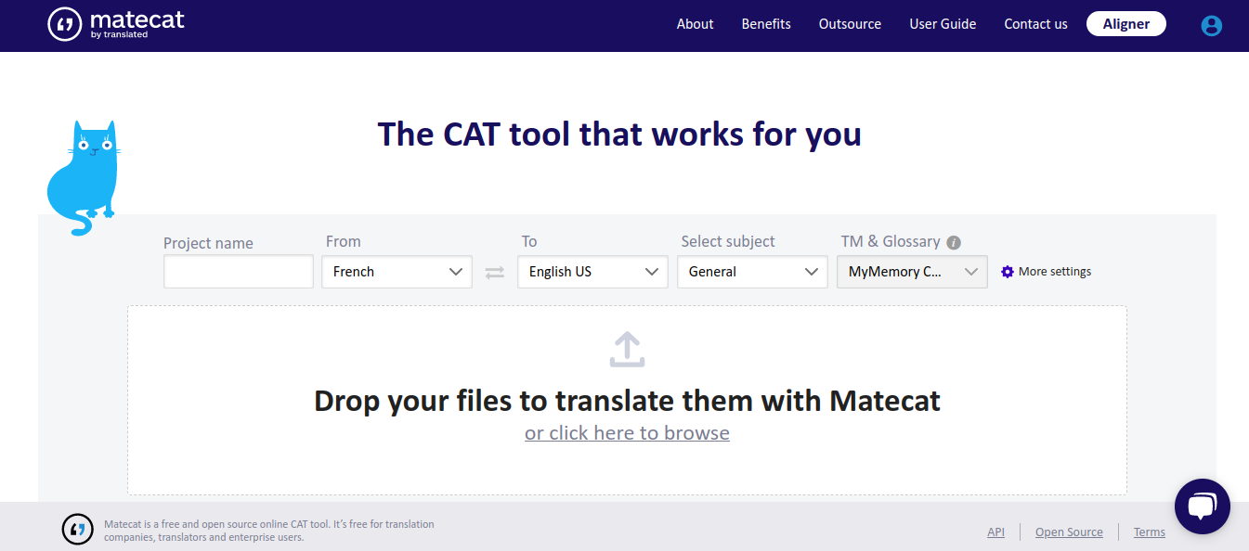Screen dimensions: 1249x551
Task: Open the Benefits menu item
Action: point(766,24)
